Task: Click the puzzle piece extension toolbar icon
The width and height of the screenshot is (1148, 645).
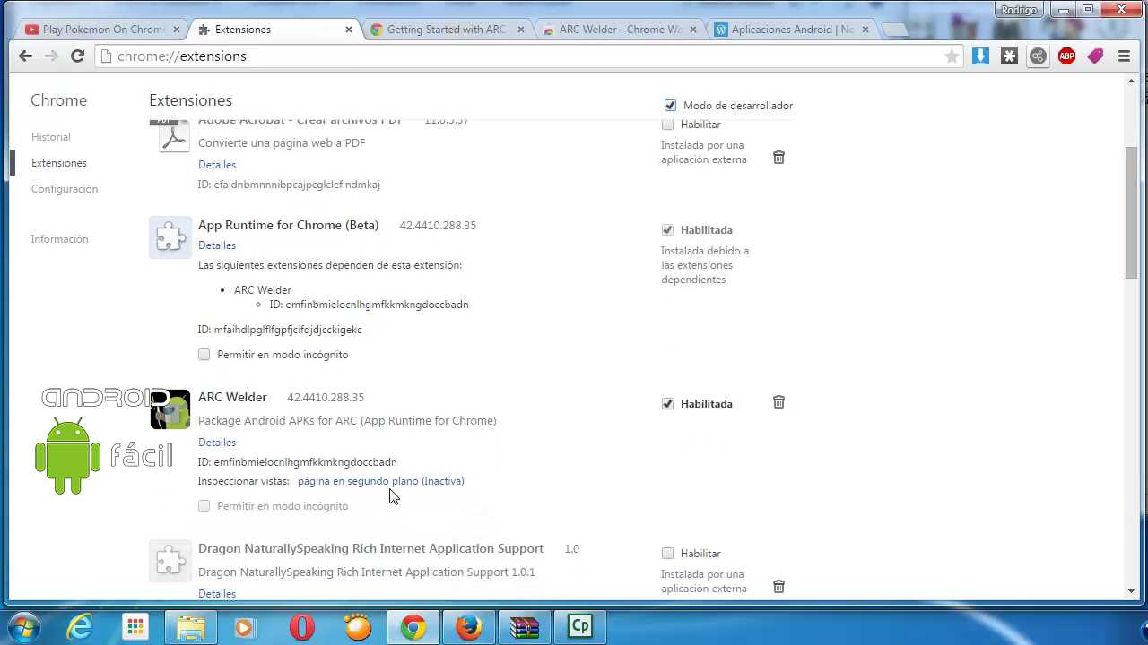Action: click(1009, 56)
